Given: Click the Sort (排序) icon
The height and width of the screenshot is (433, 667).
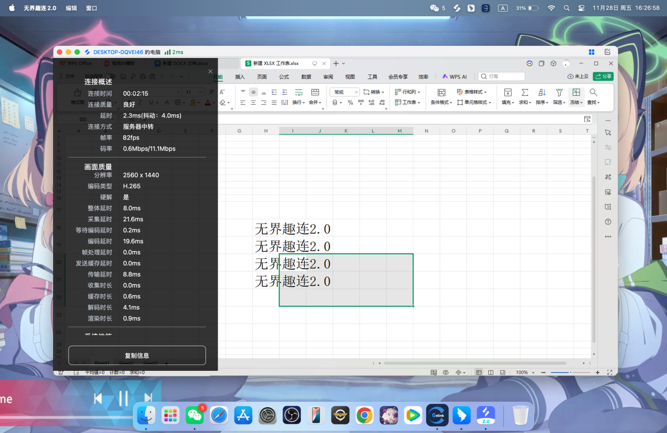Looking at the screenshot, I should pyautogui.click(x=542, y=92).
